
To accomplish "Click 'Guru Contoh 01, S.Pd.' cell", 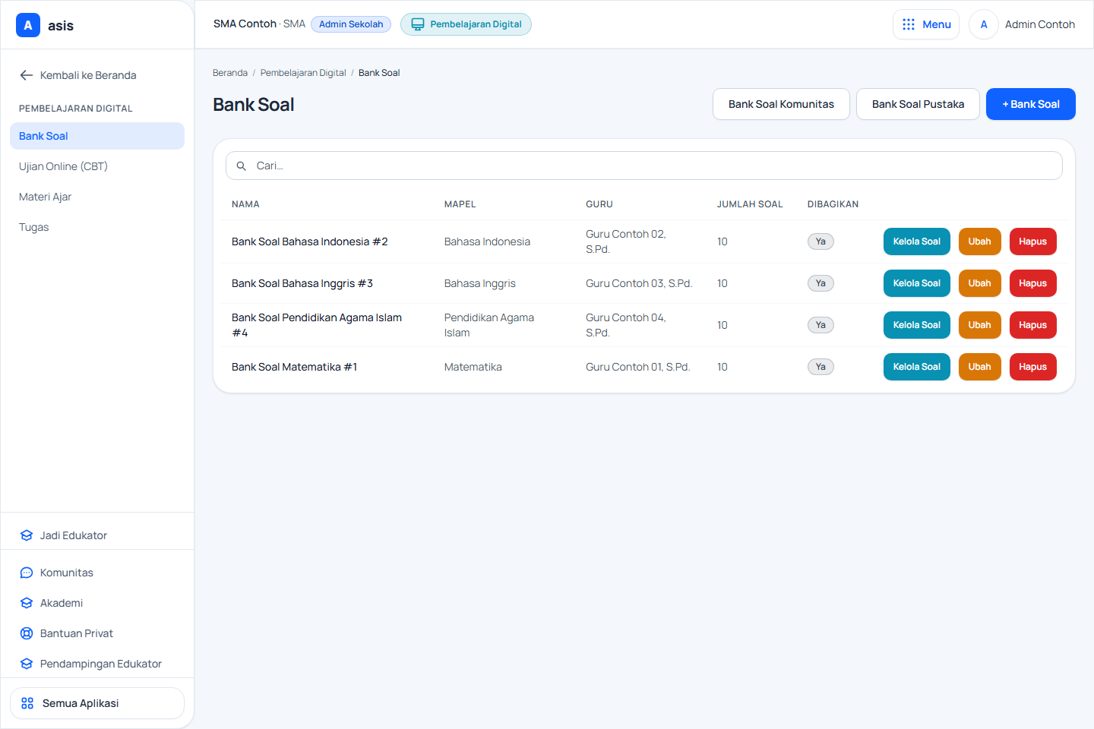I will pyautogui.click(x=638, y=367).
